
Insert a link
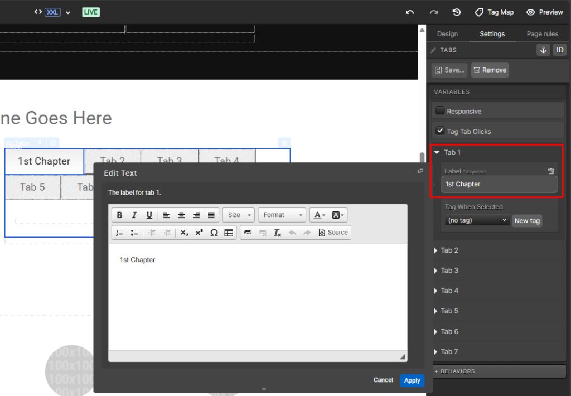coord(248,233)
